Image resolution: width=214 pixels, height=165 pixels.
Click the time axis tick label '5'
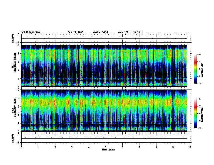click(x=106, y=147)
